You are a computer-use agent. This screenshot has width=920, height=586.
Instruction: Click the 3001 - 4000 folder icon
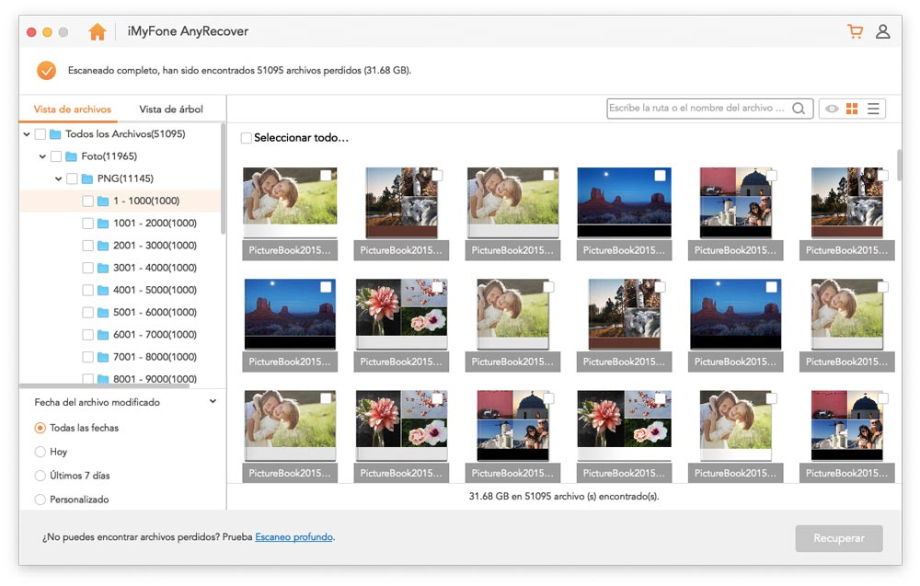coord(103,268)
